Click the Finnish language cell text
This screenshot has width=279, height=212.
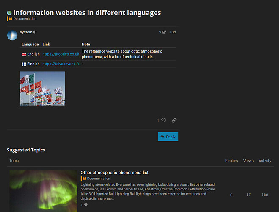pyautogui.click(x=33, y=64)
